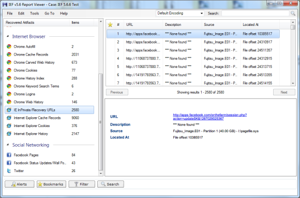Image resolution: width=300 pixels, height=198 pixels.
Task: Collapse the Social Networking section
Action: (x=8, y=145)
